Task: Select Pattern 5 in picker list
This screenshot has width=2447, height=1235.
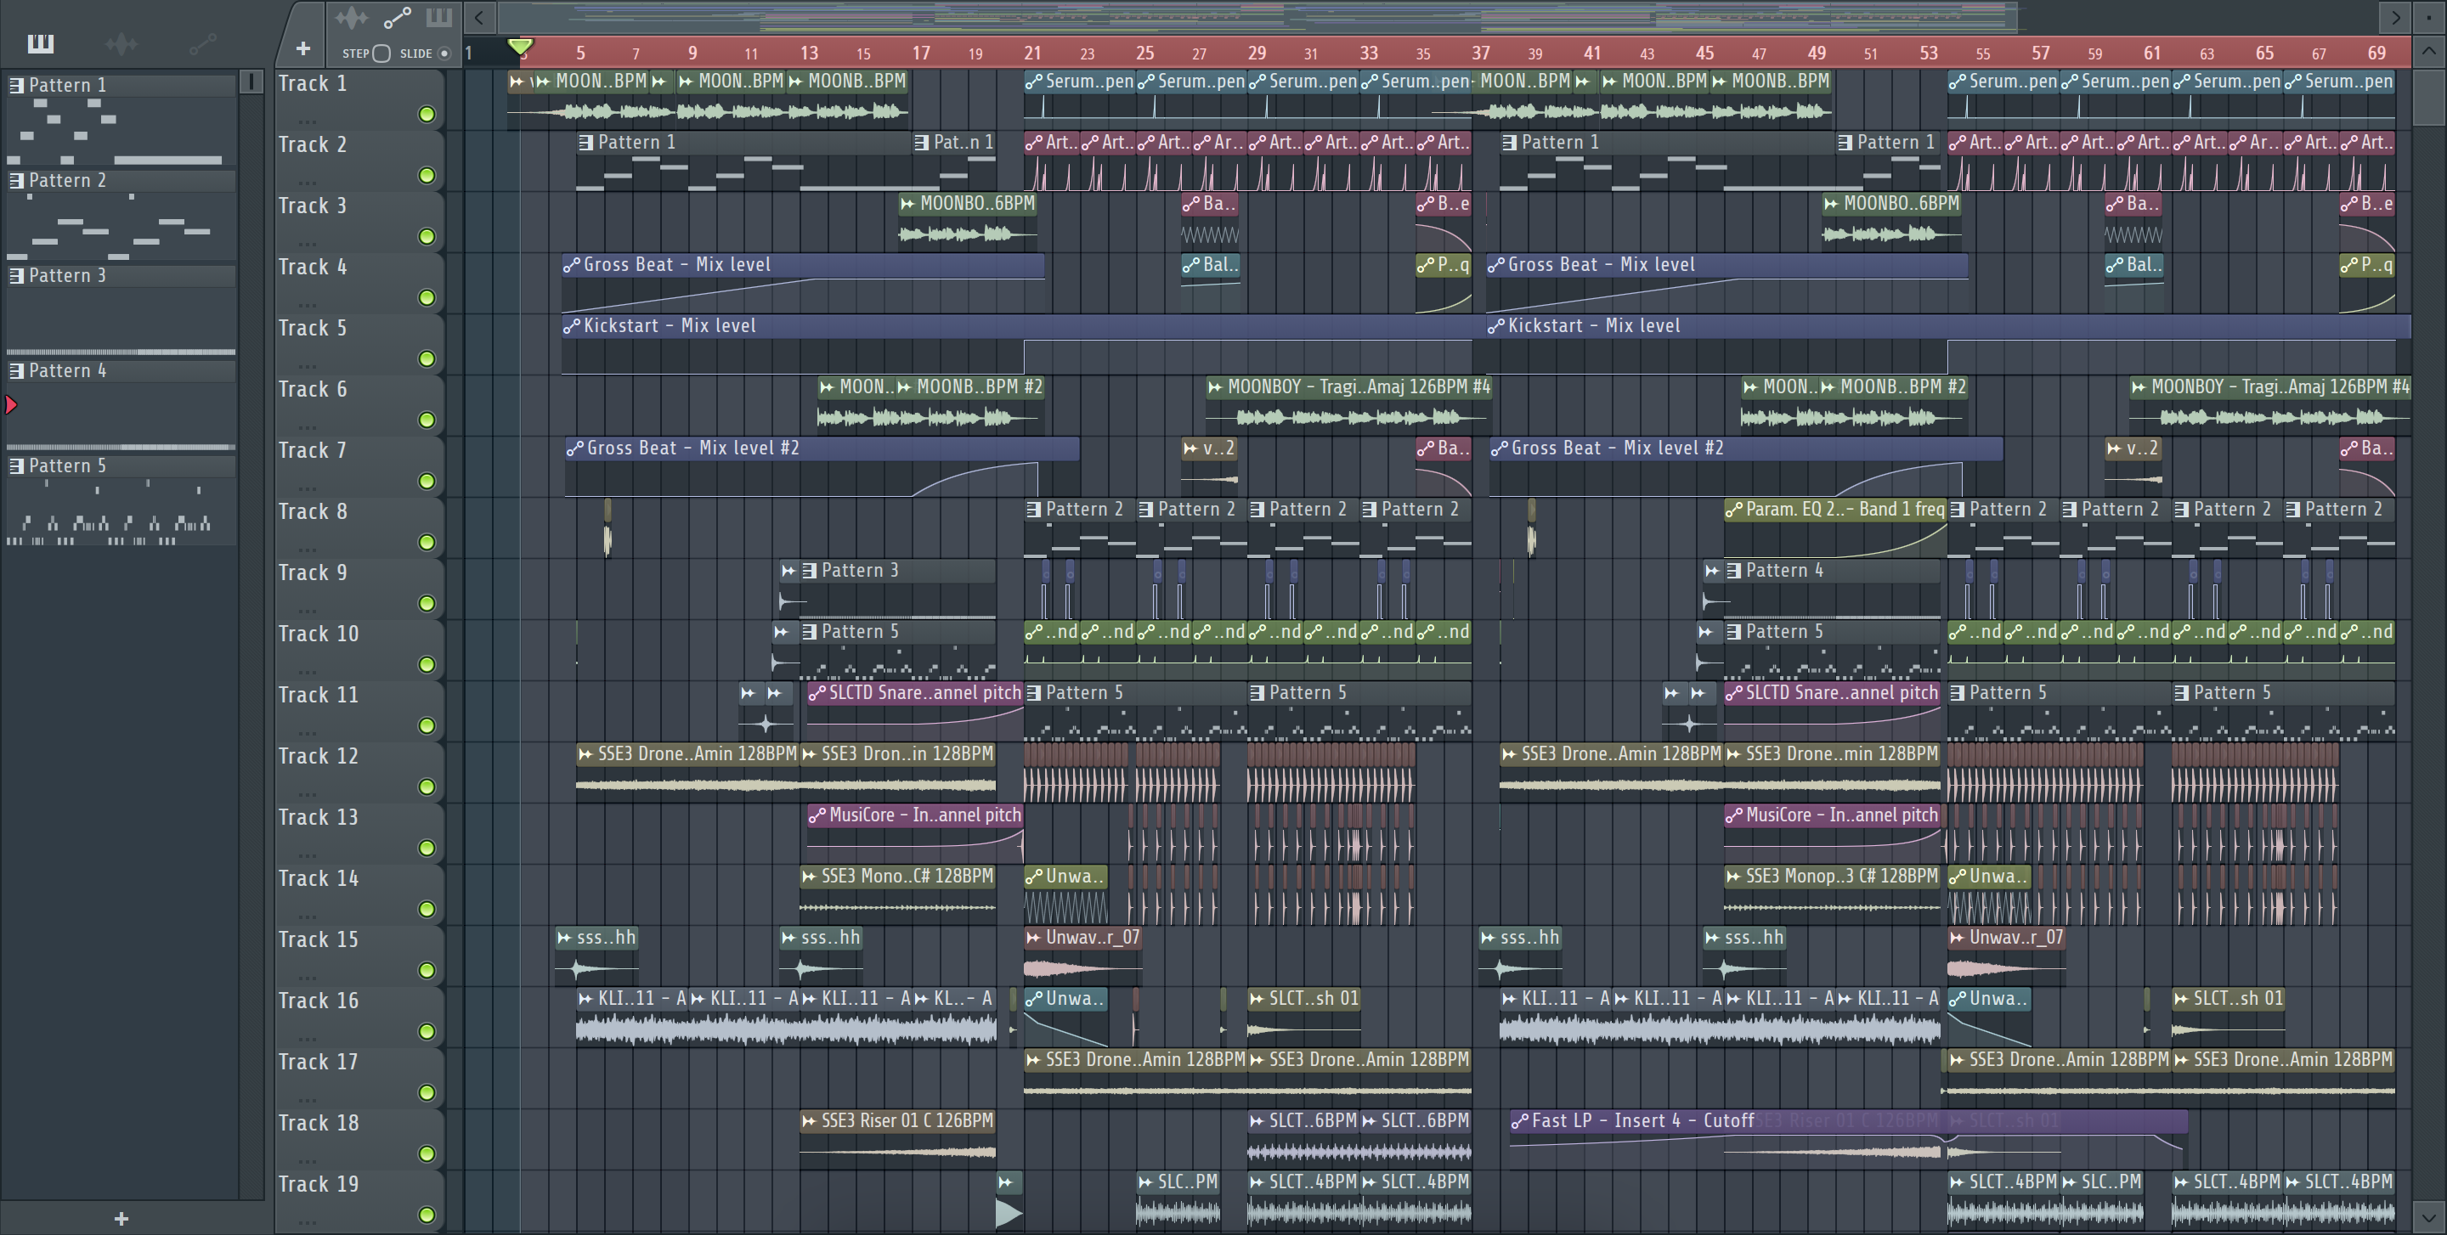Action: point(66,465)
